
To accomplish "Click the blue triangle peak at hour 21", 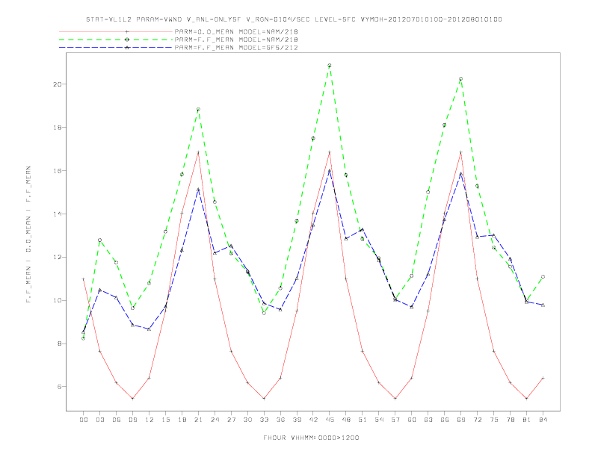I will pos(198,189).
